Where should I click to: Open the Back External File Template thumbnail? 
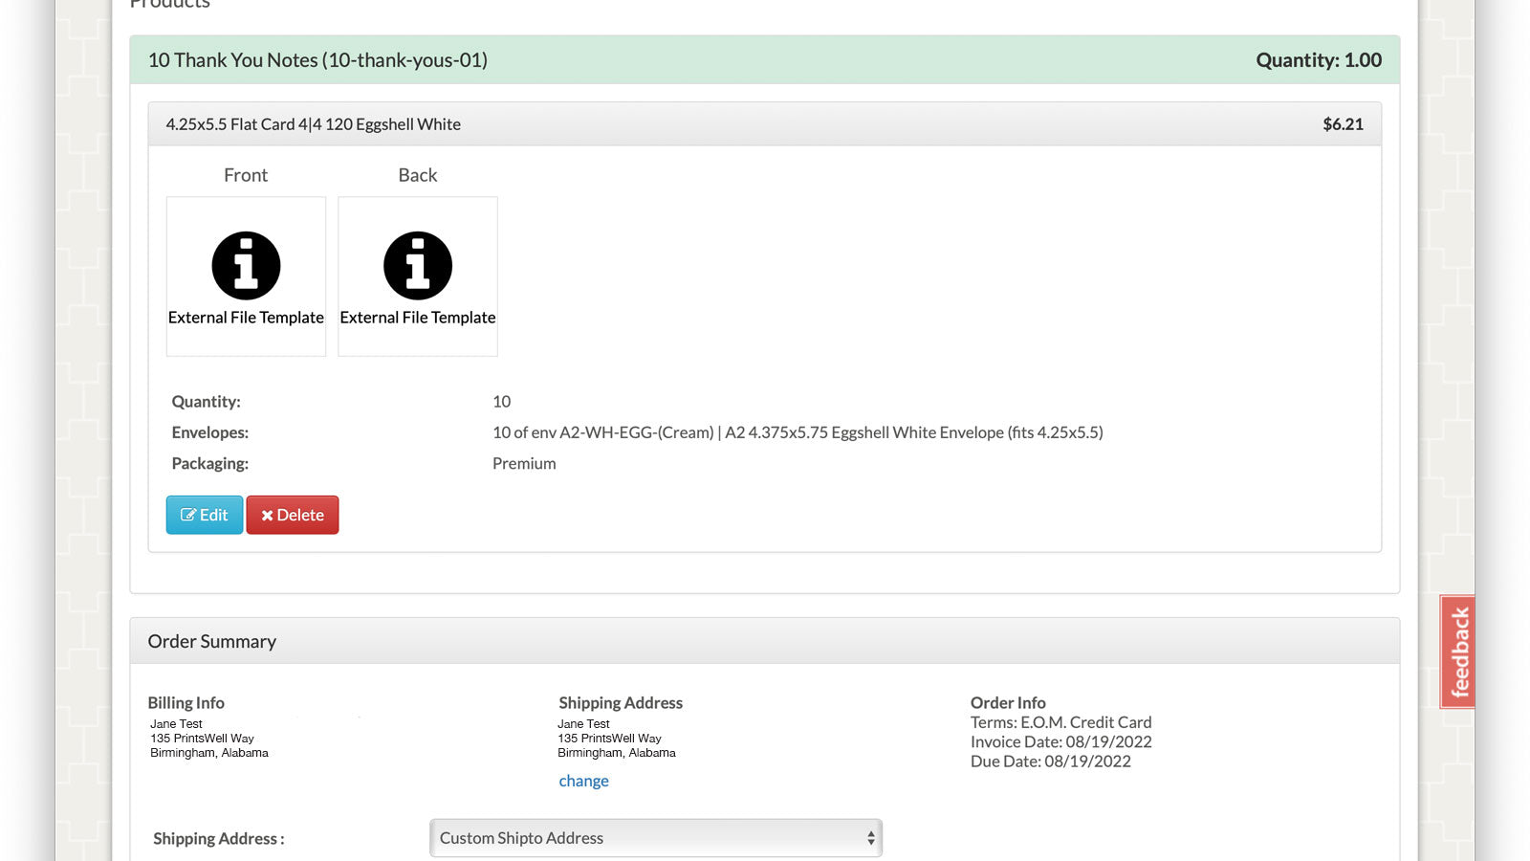418,276
